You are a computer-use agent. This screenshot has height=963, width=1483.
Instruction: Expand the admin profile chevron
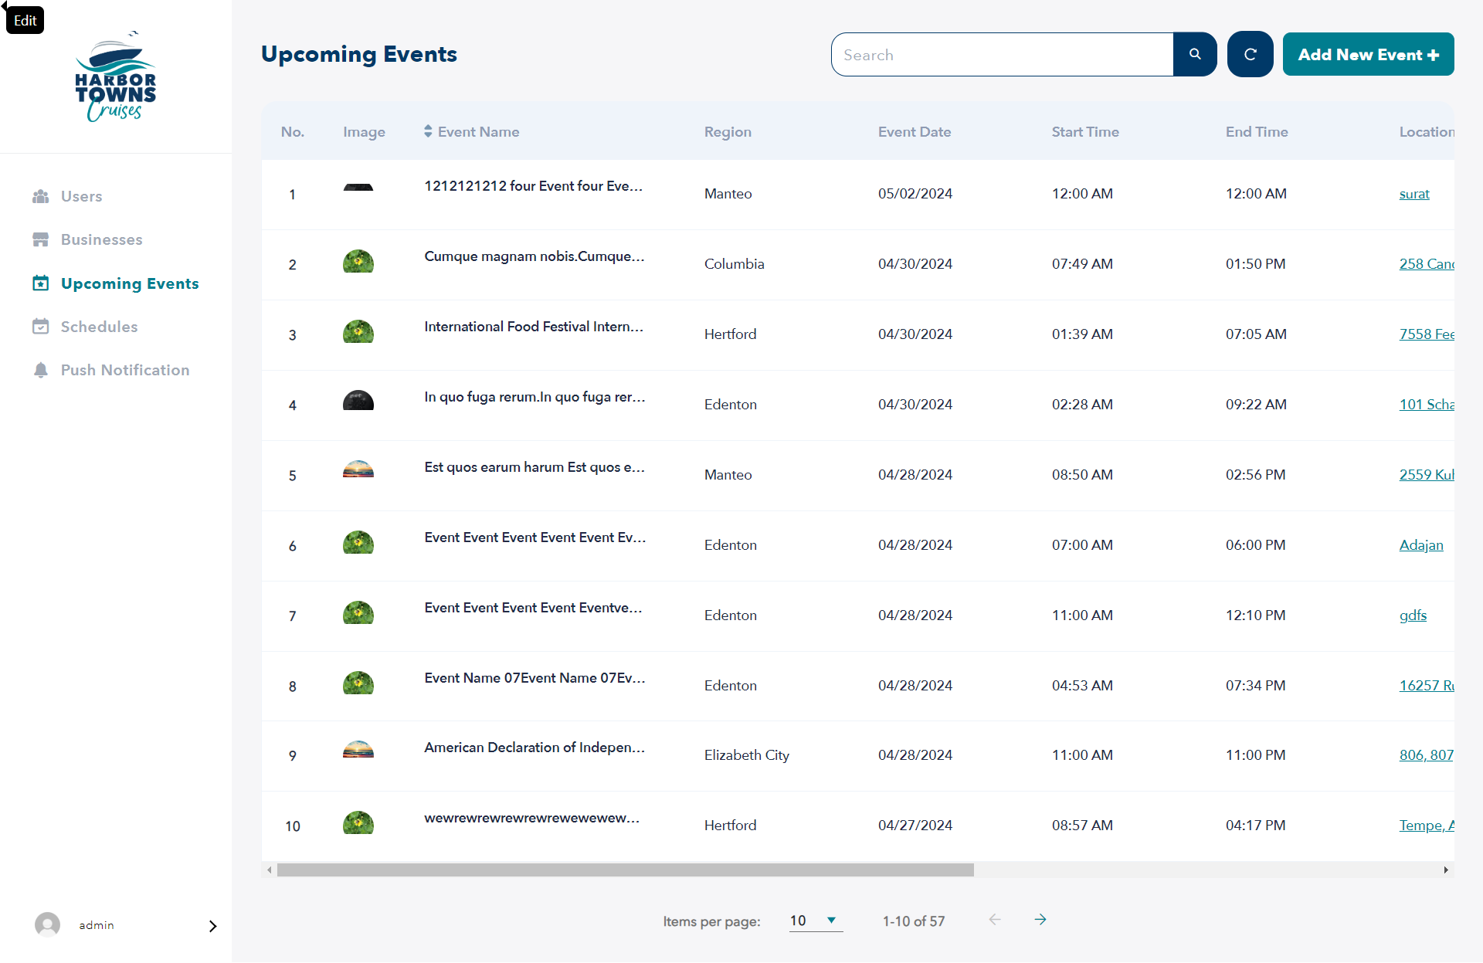coord(213,926)
